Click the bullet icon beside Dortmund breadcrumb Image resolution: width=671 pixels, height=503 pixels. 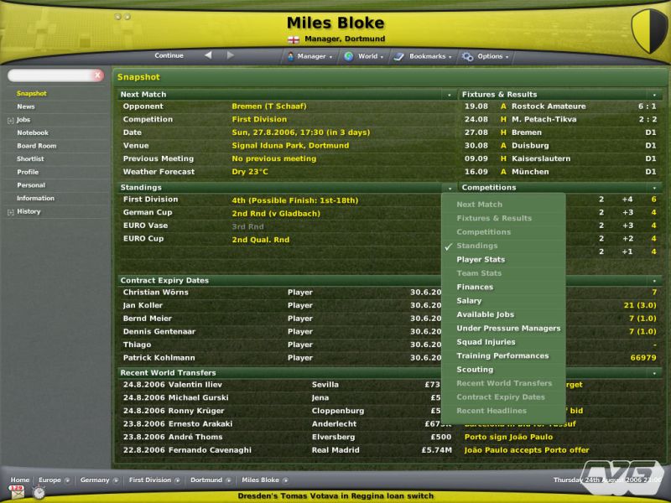228,480
